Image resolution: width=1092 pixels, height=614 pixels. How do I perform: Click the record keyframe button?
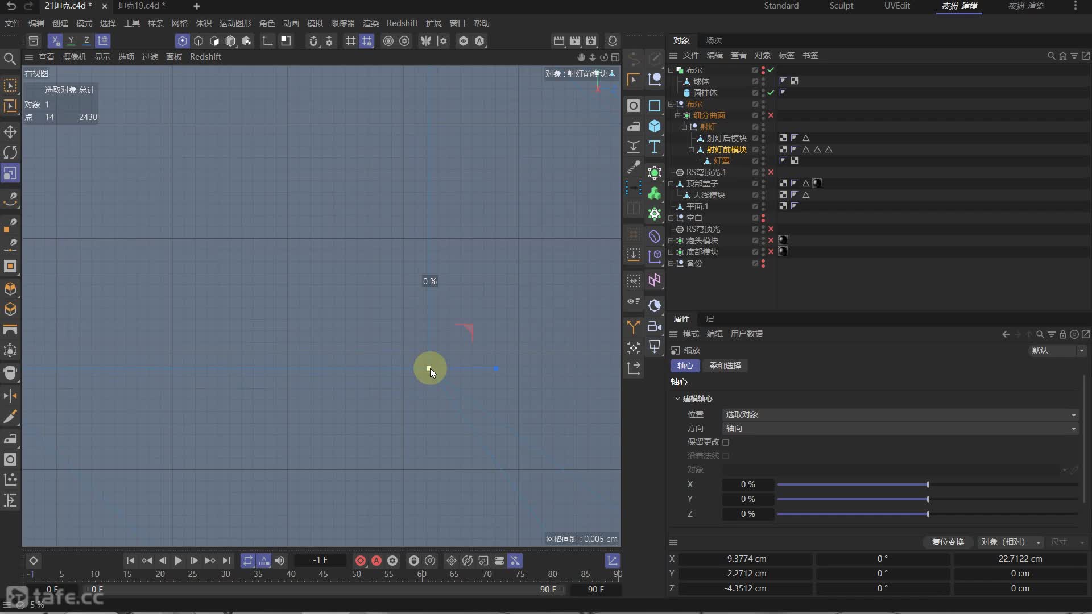[x=361, y=561]
